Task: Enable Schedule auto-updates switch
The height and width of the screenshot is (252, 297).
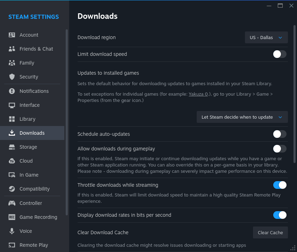Action: tap(280, 134)
